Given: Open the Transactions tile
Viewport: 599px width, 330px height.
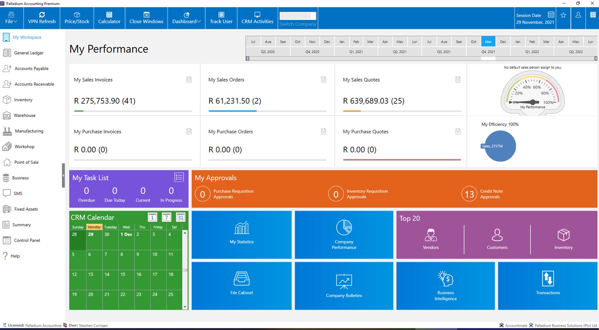Looking at the screenshot, I should [548, 286].
